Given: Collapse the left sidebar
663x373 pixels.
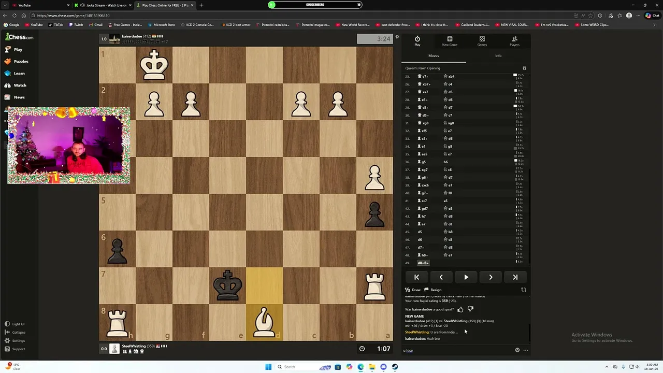Looking at the screenshot, I should (15, 333).
